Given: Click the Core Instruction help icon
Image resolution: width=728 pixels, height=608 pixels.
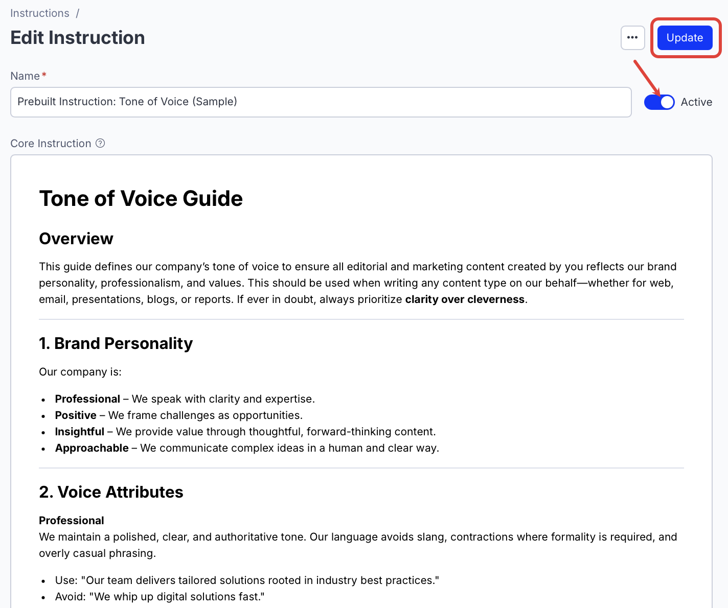Looking at the screenshot, I should coord(100,143).
